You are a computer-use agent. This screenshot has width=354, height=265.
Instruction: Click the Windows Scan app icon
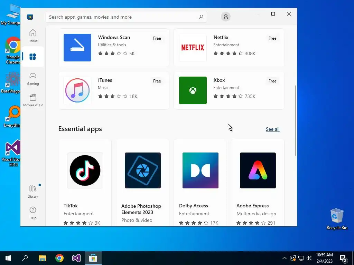[x=77, y=48]
